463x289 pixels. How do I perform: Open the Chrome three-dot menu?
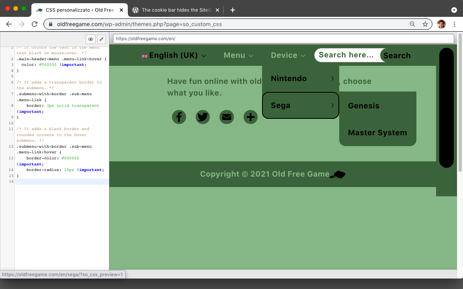pyautogui.click(x=454, y=24)
